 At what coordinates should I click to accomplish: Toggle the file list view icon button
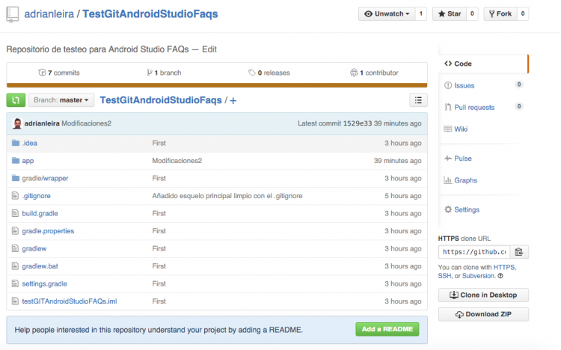click(418, 100)
